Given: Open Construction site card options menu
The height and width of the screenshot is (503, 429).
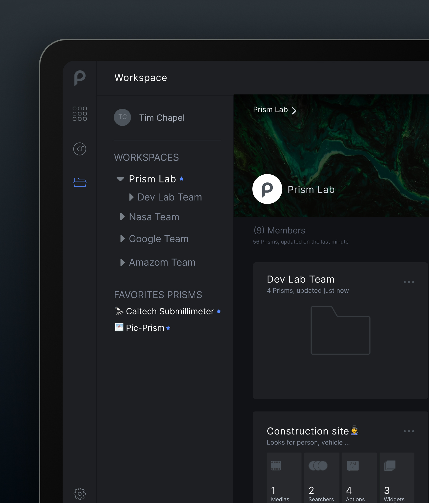Looking at the screenshot, I should 409,431.
